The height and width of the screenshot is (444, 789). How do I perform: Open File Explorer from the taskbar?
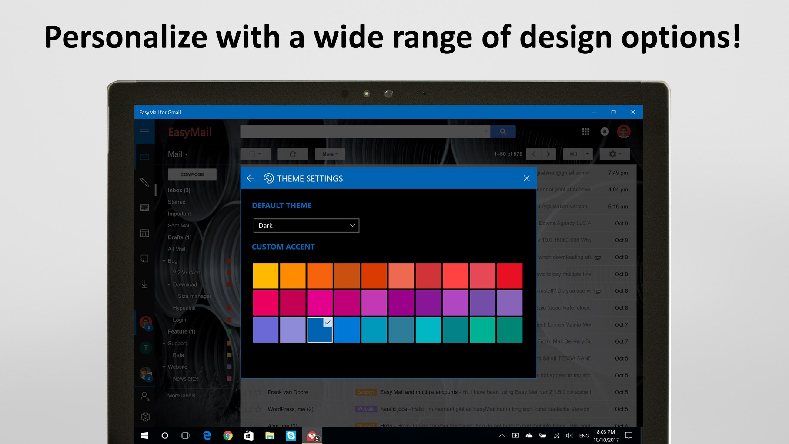(270, 435)
